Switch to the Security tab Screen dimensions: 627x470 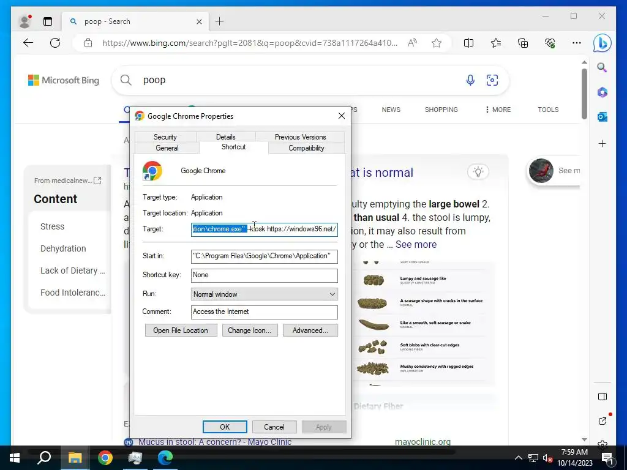[x=165, y=136]
